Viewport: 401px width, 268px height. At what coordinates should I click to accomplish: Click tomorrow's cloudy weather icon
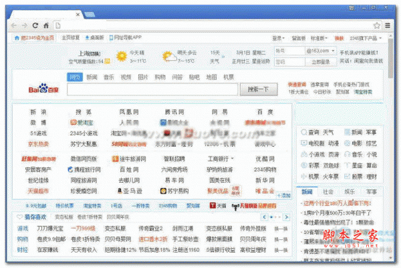point(169,57)
